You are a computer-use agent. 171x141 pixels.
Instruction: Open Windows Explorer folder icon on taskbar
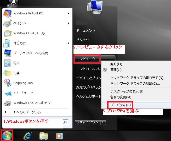coord(43,135)
